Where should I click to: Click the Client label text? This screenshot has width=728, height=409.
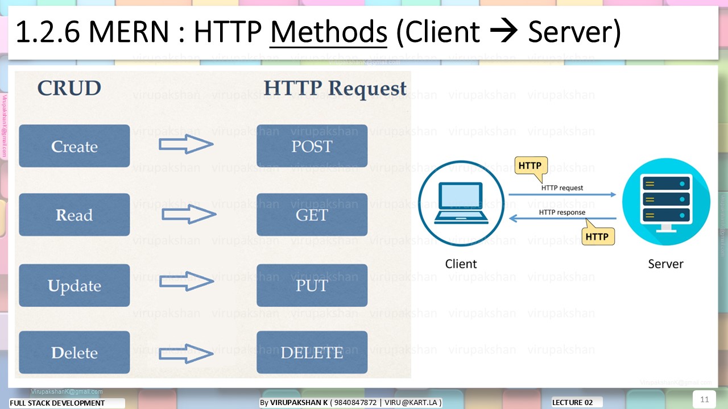tap(461, 264)
